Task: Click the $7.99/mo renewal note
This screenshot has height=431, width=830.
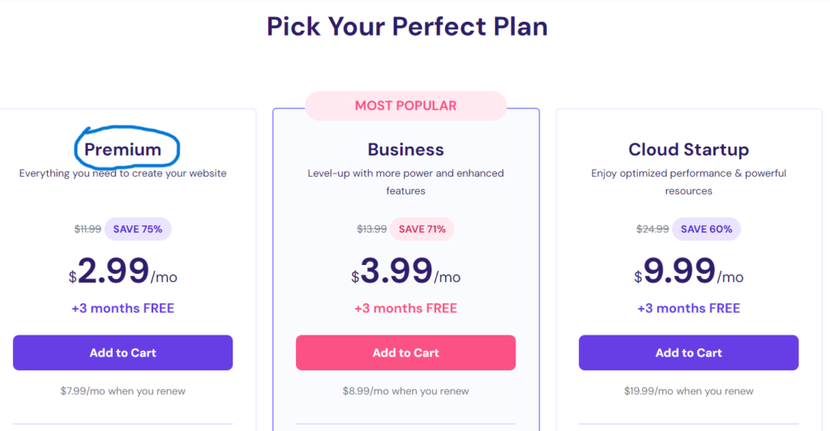Action: point(122,391)
